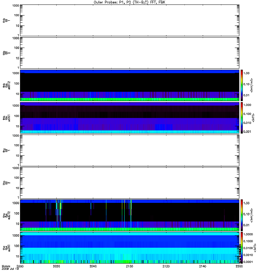Click '1.0000' on the thc scm1 color scale
Viewport: 259px width, 276px height.
click(248, 234)
